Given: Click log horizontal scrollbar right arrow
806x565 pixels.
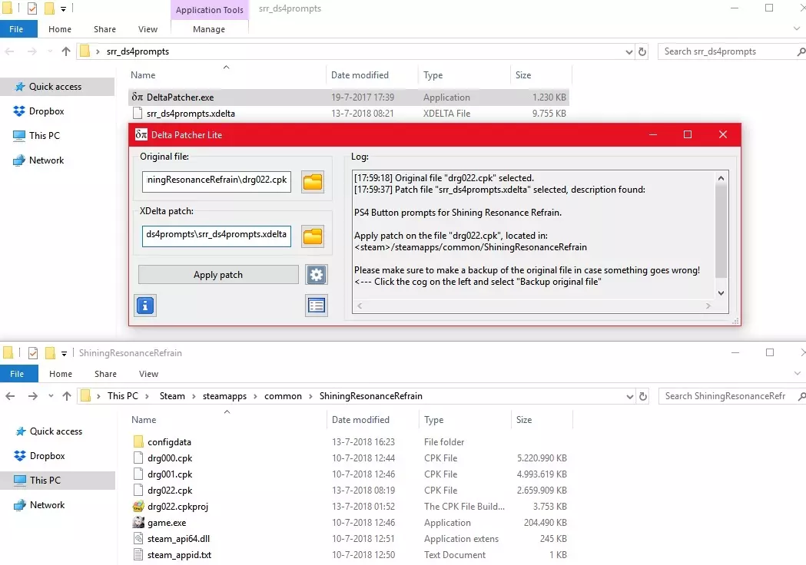Looking at the screenshot, I should 708,306.
